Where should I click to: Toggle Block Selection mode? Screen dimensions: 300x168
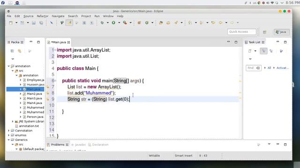click(84, 23)
